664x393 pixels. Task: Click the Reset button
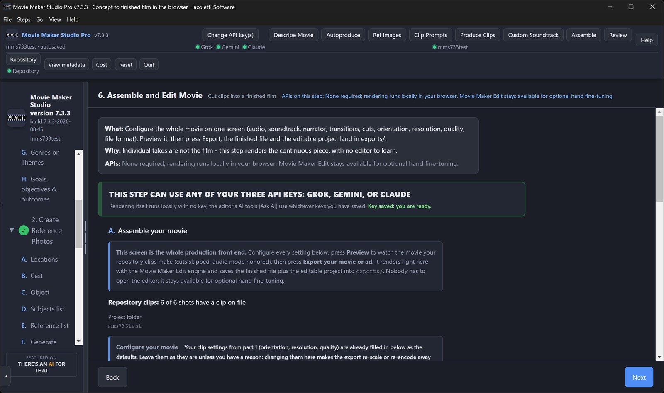[x=126, y=64]
